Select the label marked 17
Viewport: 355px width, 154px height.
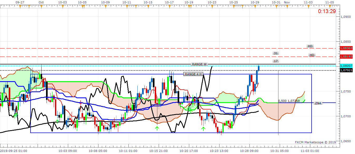coord(276,61)
